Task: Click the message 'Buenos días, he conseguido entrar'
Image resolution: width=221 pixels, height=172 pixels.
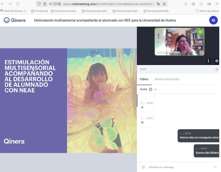Action: pyautogui.click(x=198, y=136)
